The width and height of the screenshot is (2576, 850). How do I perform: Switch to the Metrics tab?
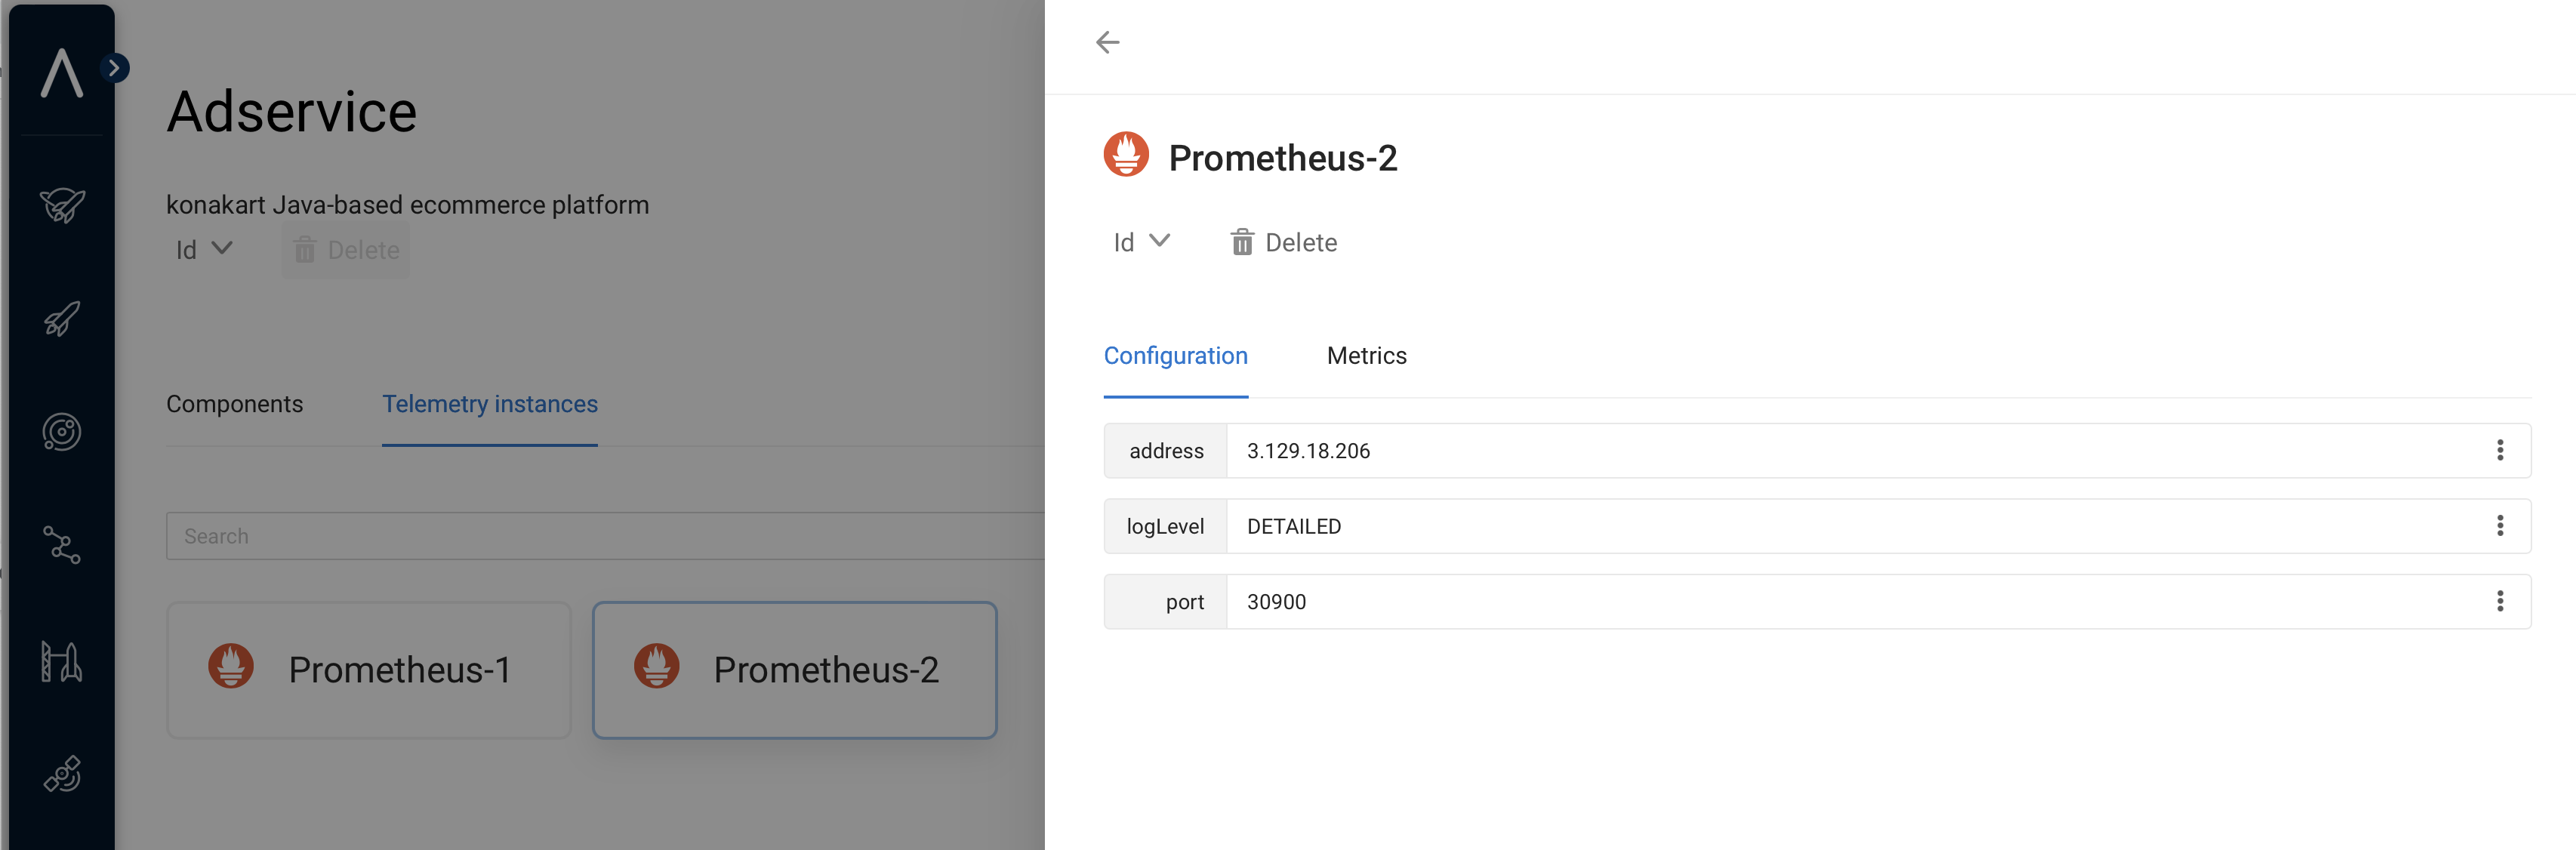point(1366,356)
